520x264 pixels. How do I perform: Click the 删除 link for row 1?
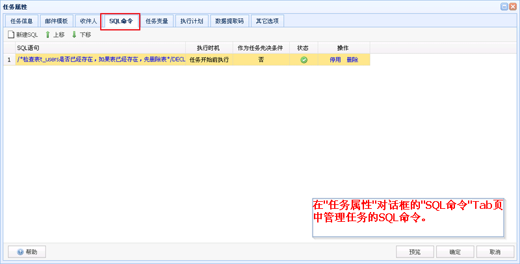pos(352,60)
